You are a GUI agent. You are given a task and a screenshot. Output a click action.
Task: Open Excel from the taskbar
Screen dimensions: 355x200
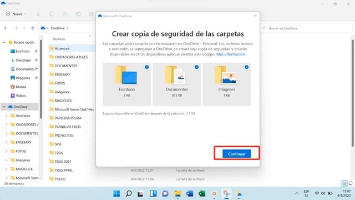(x=202, y=194)
